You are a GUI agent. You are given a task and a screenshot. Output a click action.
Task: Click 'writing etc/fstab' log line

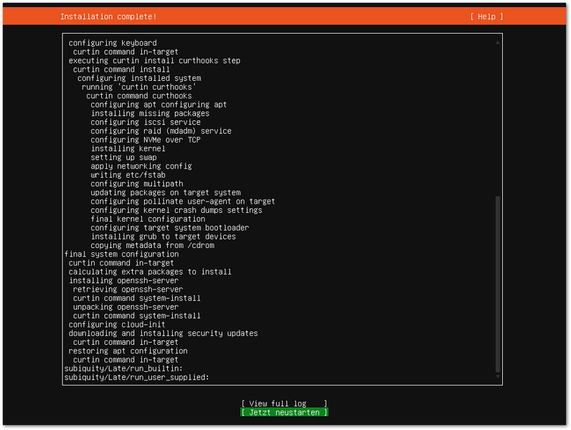[x=128, y=175]
